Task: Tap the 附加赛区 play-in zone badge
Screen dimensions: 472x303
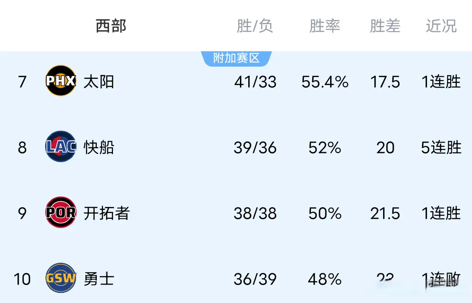Action: (x=236, y=58)
